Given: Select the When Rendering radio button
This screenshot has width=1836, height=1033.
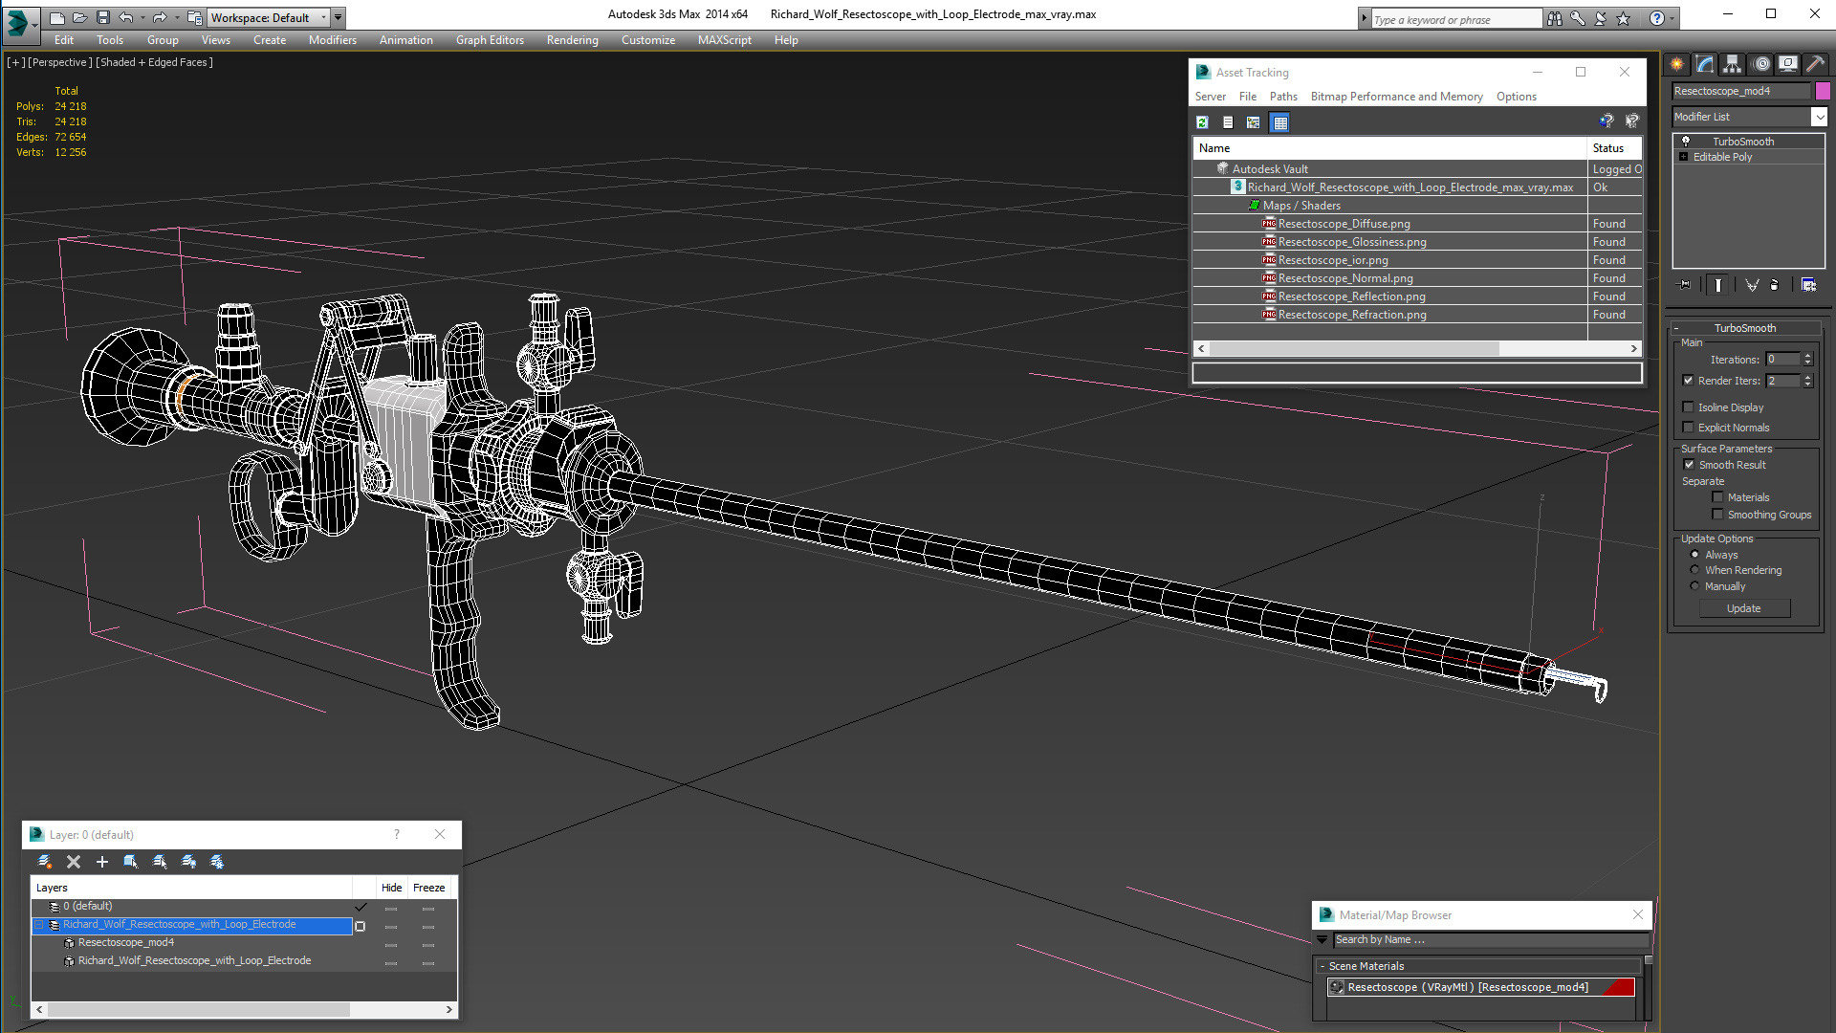Looking at the screenshot, I should 1695,570.
